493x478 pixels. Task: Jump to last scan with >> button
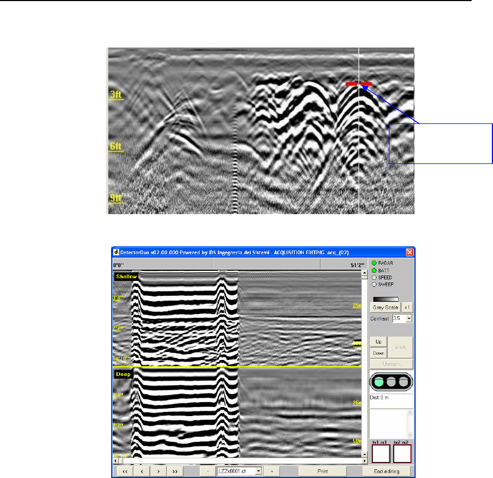point(175,472)
